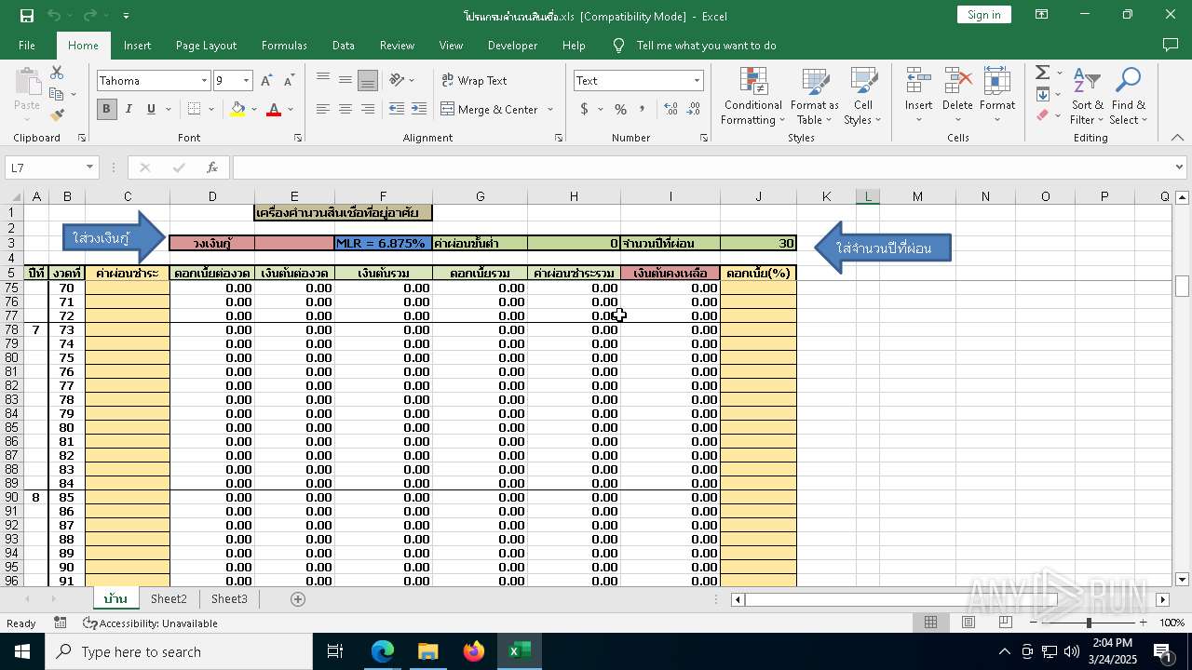Toggle top vertical alignment
This screenshot has width=1192, height=670.
click(323, 80)
